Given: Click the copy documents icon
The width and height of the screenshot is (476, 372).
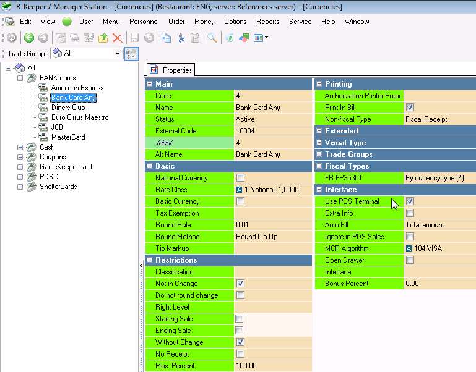Looking at the screenshot, I should 166,38.
